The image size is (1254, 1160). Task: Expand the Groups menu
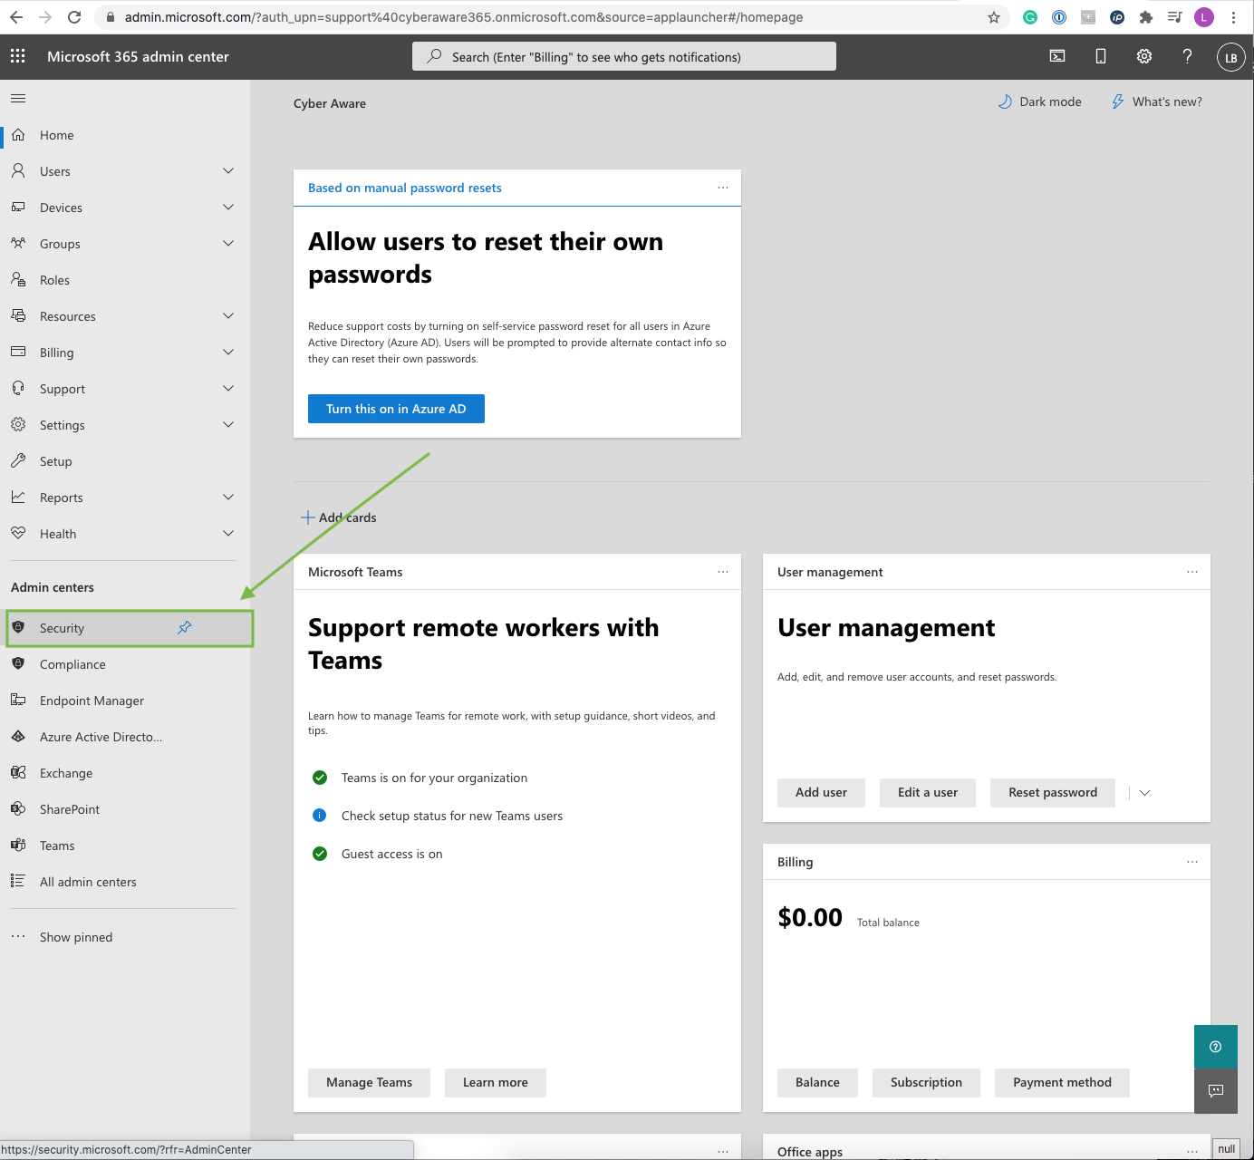[228, 243]
